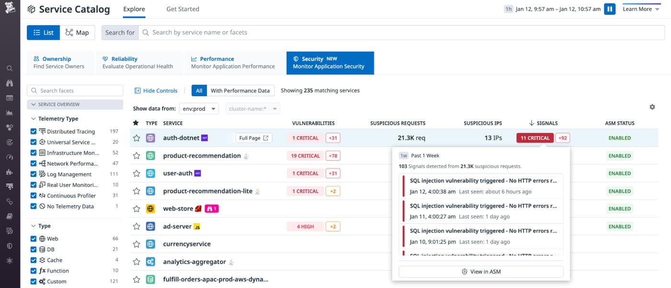The height and width of the screenshot is (288, 671).
Task: Toggle Real User Monitoring checkbox
Action: click(x=34, y=185)
